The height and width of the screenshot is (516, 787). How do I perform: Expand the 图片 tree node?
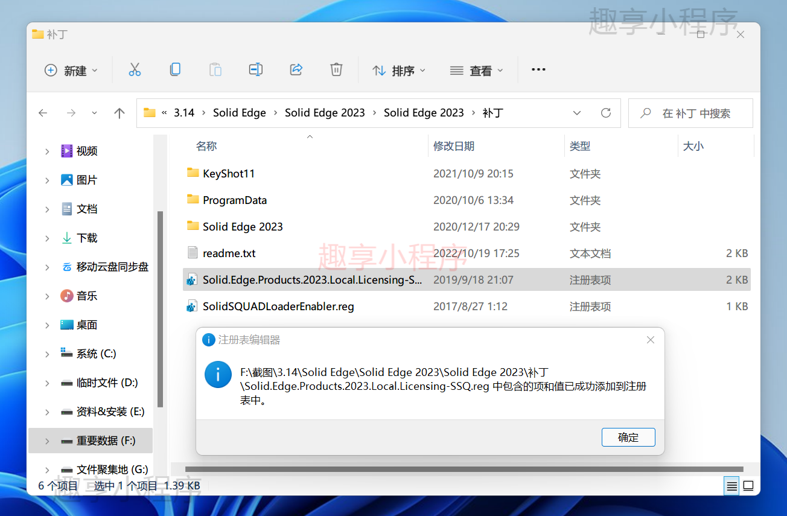[x=47, y=180]
